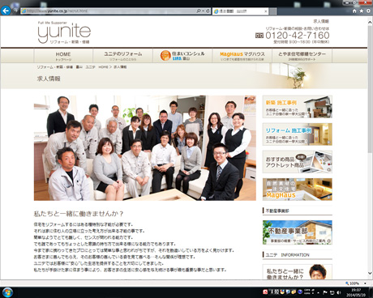The height and width of the screenshot is (298, 373).
Task: Click the search magnifier in address bar
Action: 199,11
